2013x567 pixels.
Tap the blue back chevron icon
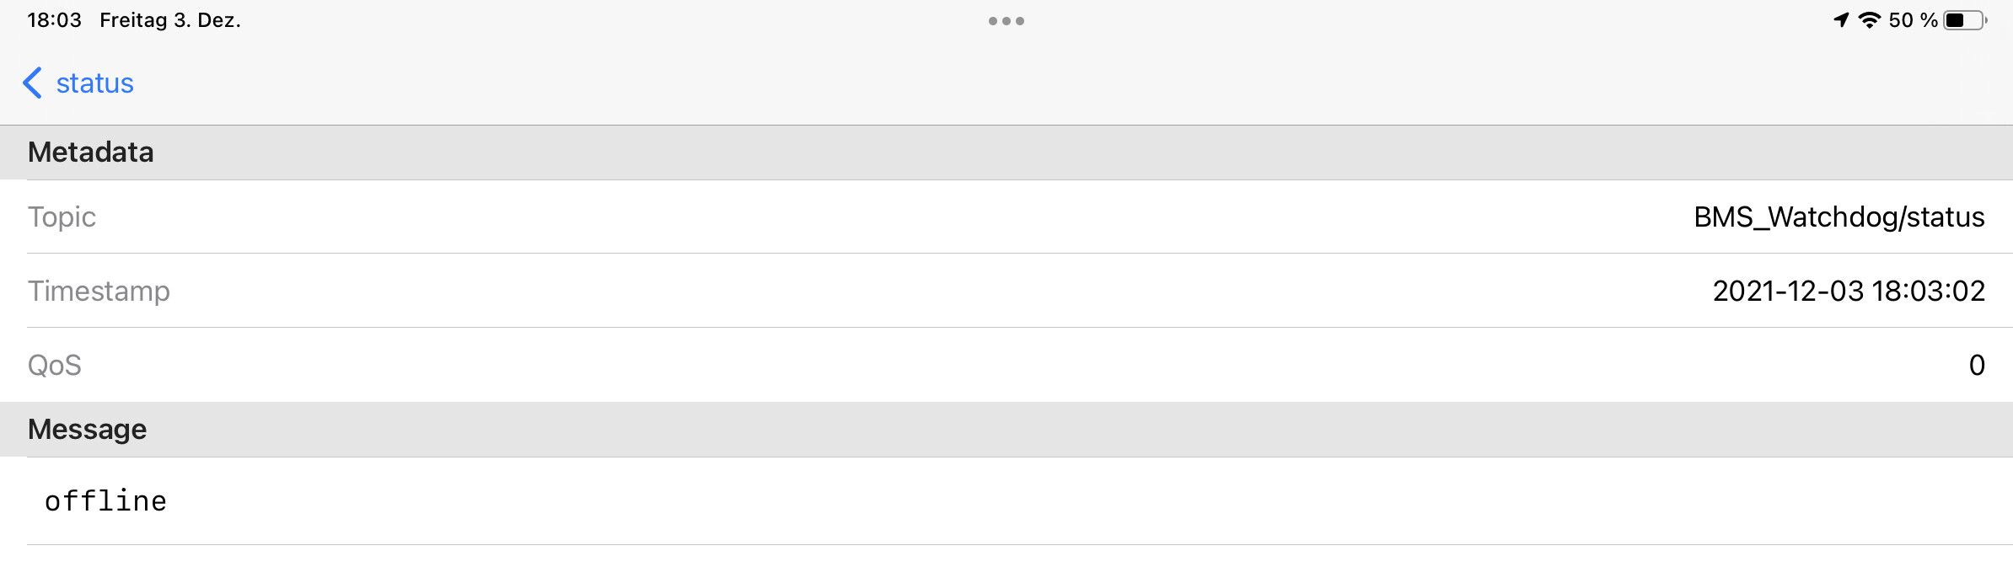tap(32, 83)
